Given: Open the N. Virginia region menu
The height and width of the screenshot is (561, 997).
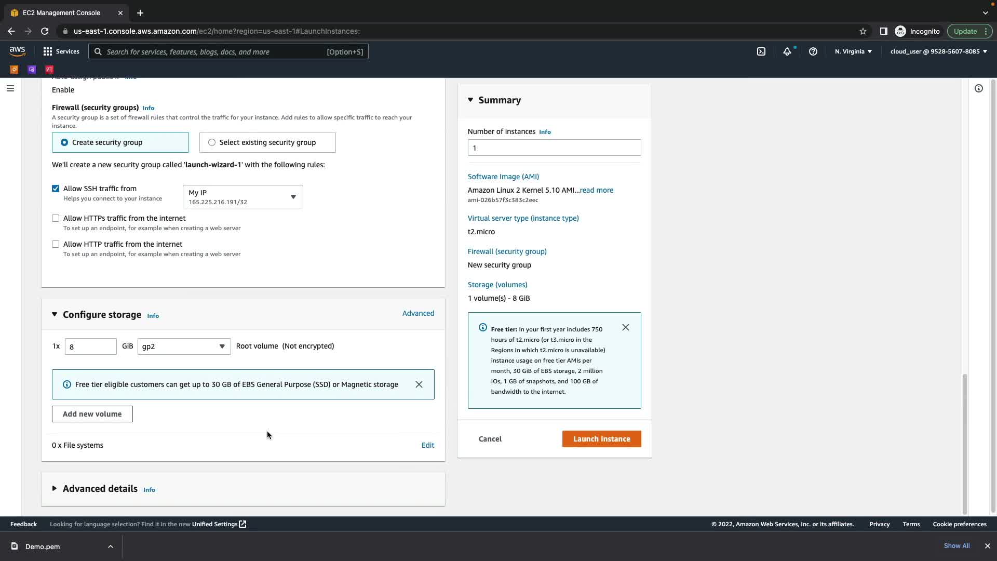Looking at the screenshot, I should click(853, 51).
